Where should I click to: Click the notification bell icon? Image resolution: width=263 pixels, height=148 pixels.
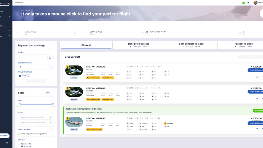click(x=248, y=3)
